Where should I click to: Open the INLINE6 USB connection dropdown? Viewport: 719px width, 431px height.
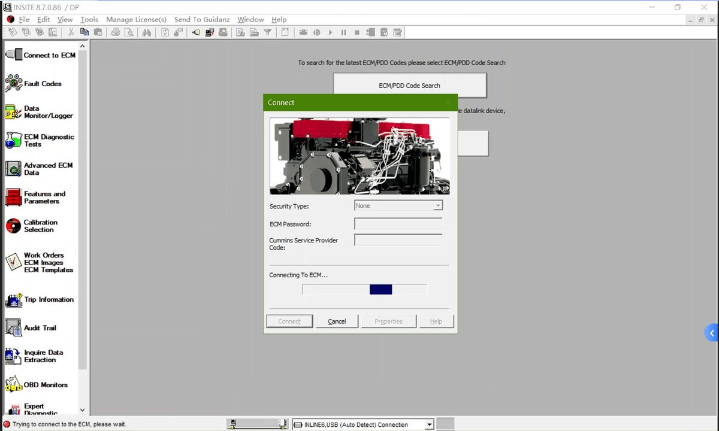click(429, 425)
